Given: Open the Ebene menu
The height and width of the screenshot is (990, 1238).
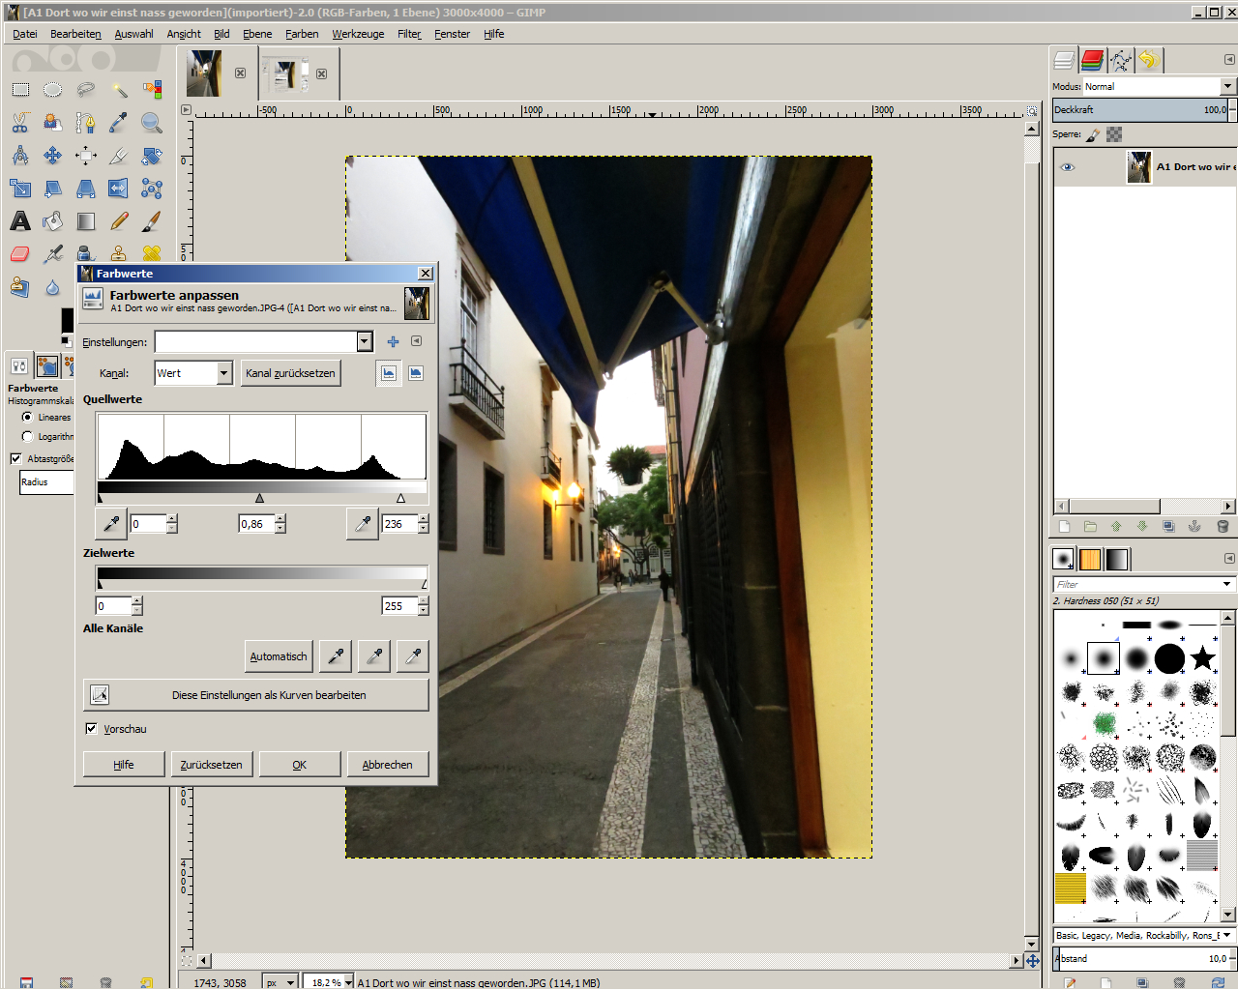Looking at the screenshot, I should tap(257, 34).
